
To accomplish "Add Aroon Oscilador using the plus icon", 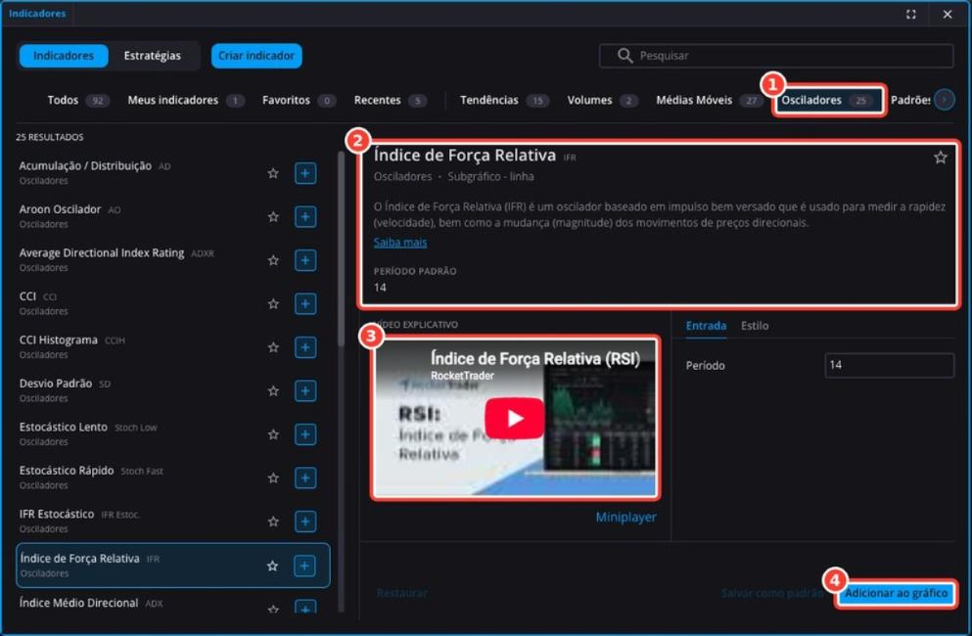I will click(305, 217).
